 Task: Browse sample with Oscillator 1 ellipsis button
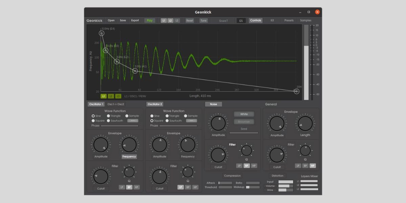133,121
